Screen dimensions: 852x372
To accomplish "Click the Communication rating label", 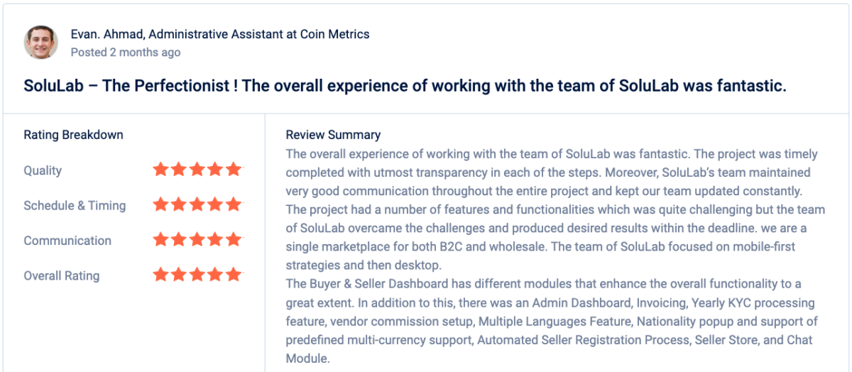I will [67, 241].
